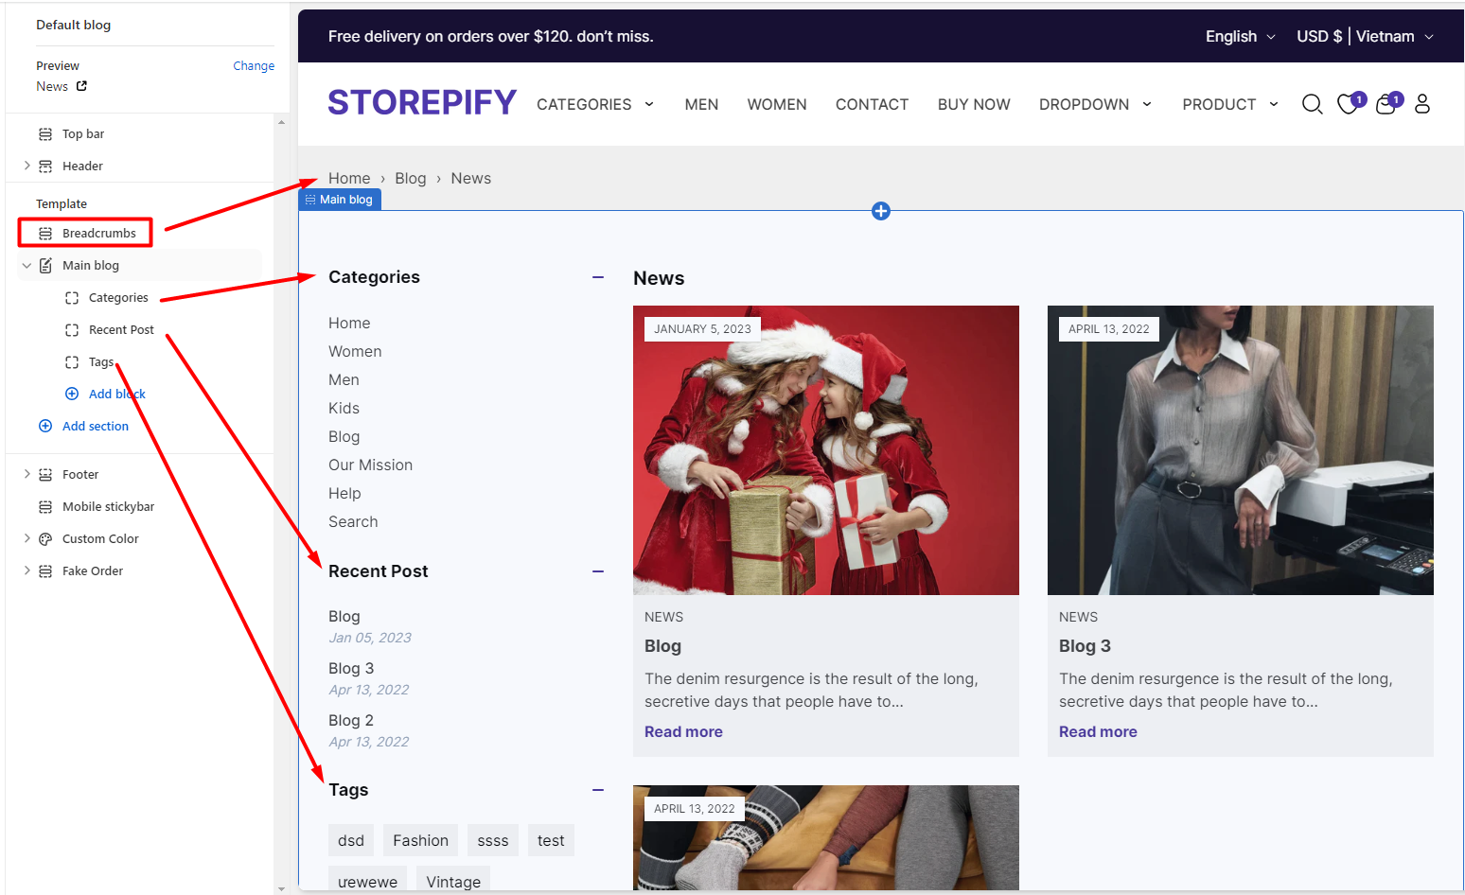Image resolution: width=1465 pixels, height=895 pixels.
Task: Click the STOREPIFY logo
Action: 422,102
